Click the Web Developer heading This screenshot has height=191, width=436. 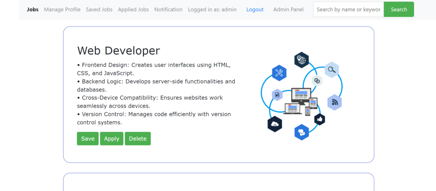pyautogui.click(x=118, y=51)
